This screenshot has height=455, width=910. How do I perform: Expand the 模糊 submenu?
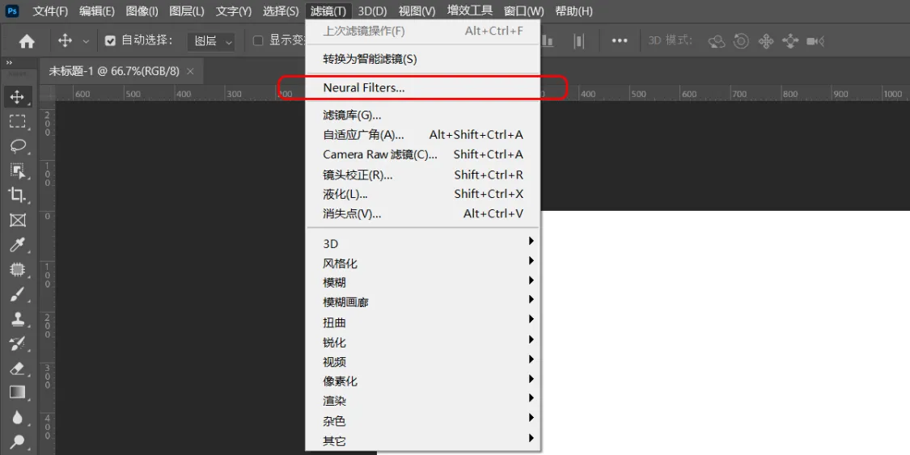[423, 283]
